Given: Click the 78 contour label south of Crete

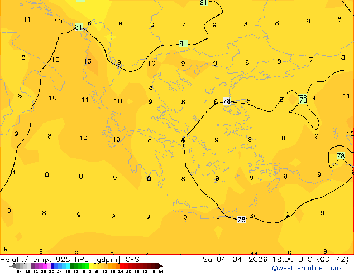Looking at the screenshot, I should (x=241, y=220).
